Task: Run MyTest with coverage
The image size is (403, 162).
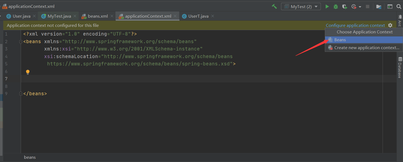Action: click(344, 7)
